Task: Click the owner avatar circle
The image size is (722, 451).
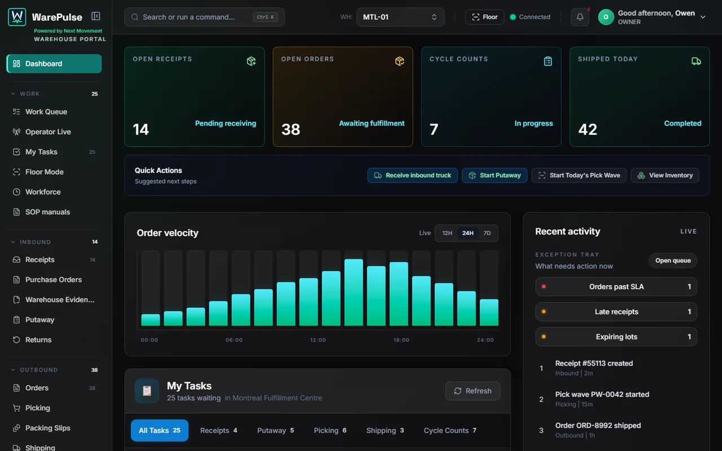Action: click(x=606, y=17)
